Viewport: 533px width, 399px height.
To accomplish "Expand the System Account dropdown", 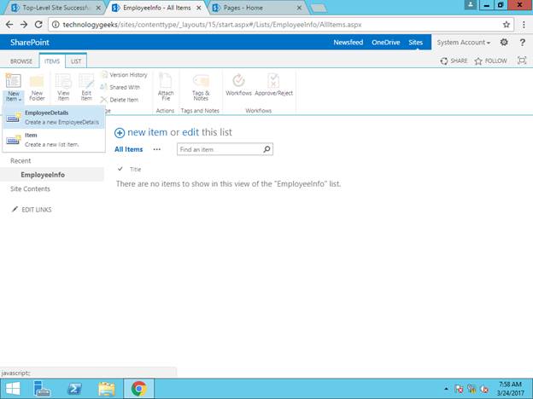I will coord(463,43).
